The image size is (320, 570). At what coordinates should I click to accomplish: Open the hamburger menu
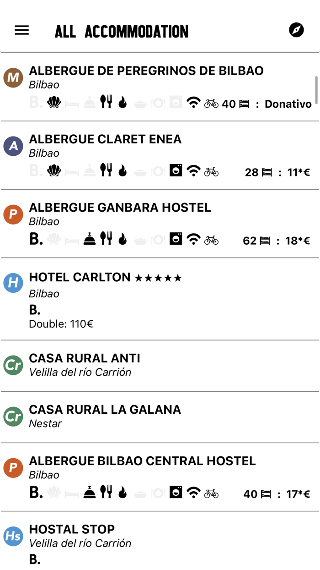[21, 30]
